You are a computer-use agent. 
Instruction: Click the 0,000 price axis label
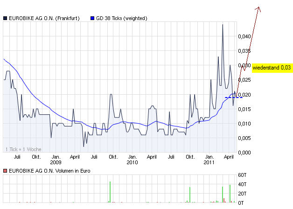[244, 152]
